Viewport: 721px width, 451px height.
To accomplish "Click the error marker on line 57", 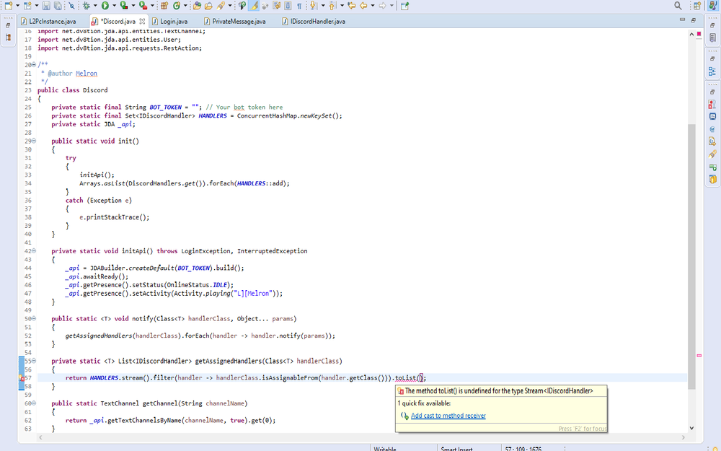I will tap(23, 378).
